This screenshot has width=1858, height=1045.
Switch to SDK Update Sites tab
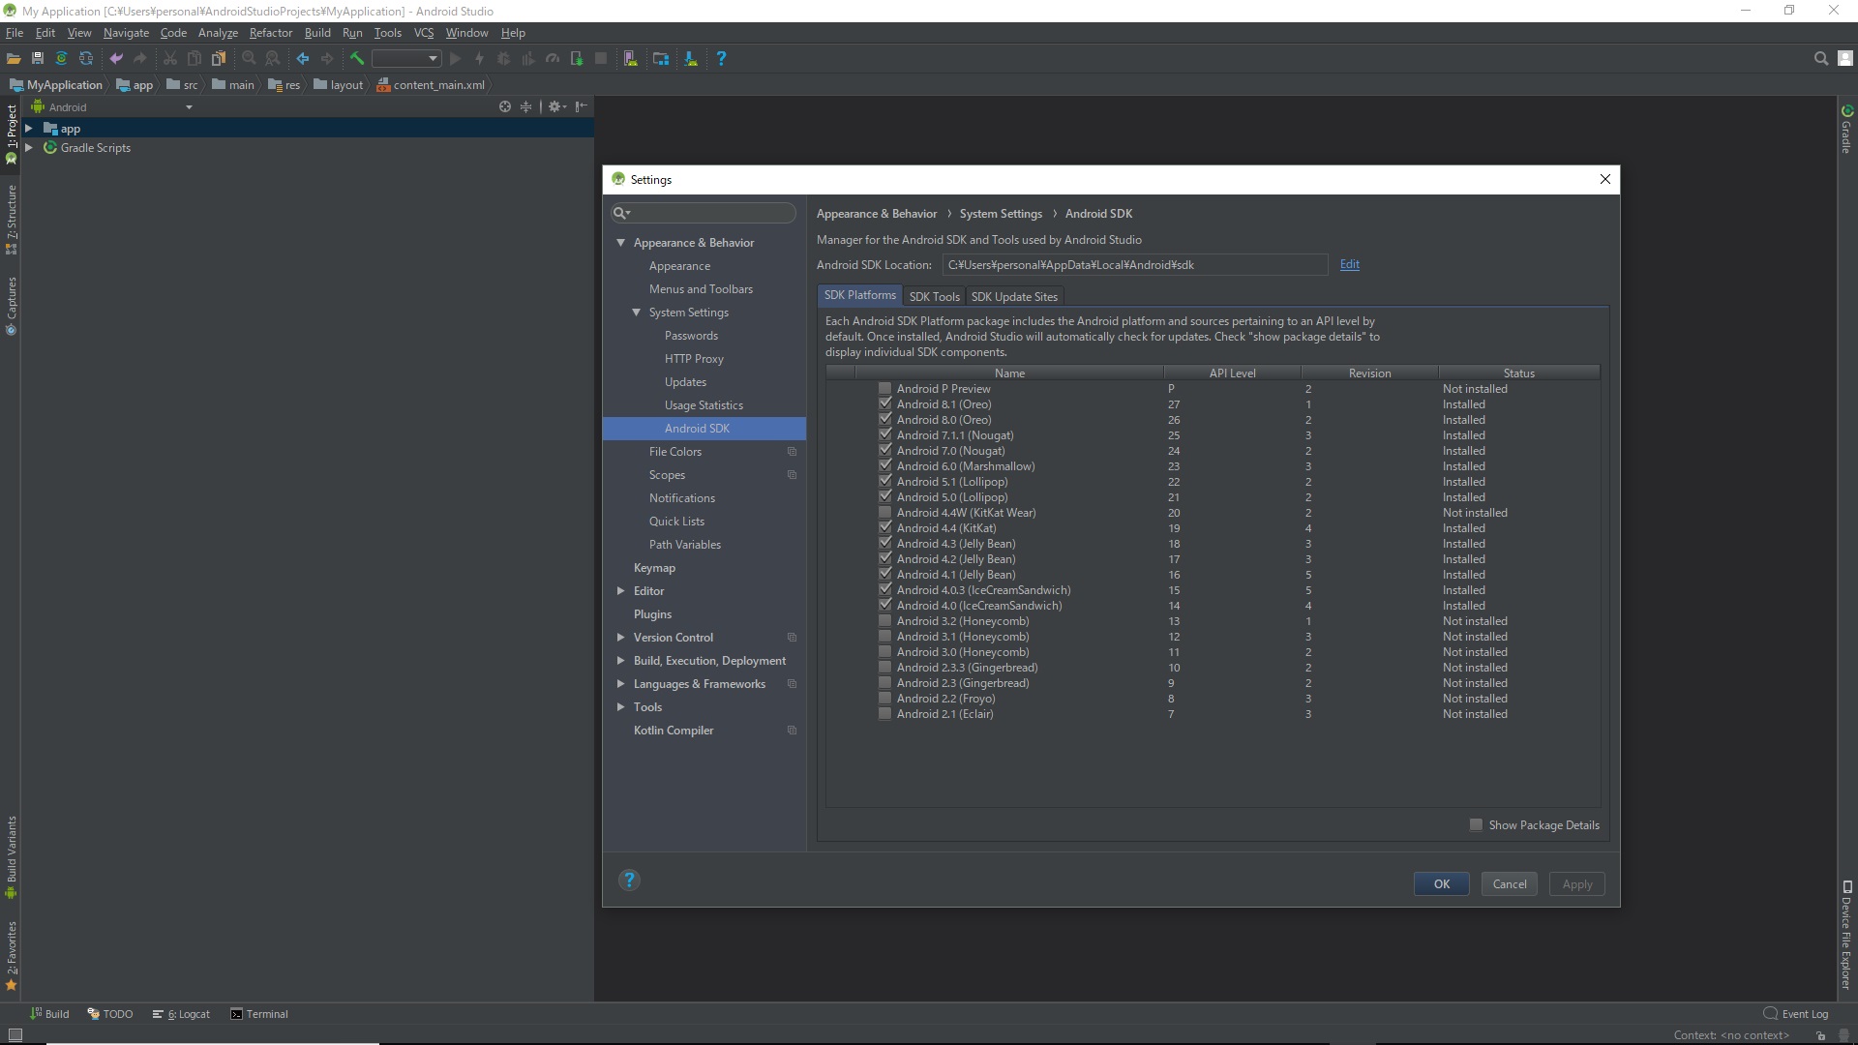[1013, 296]
